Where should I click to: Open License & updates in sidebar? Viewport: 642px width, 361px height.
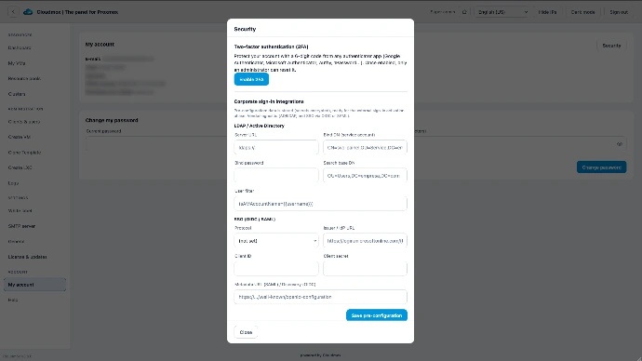pyautogui.click(x=27, y=257)
